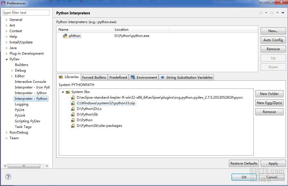Collapse the PyDev tree node
This screenshot has width=288, height=186.
click(x=7, y=59)
